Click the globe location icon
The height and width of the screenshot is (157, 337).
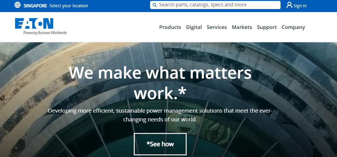tap(18, 5)
